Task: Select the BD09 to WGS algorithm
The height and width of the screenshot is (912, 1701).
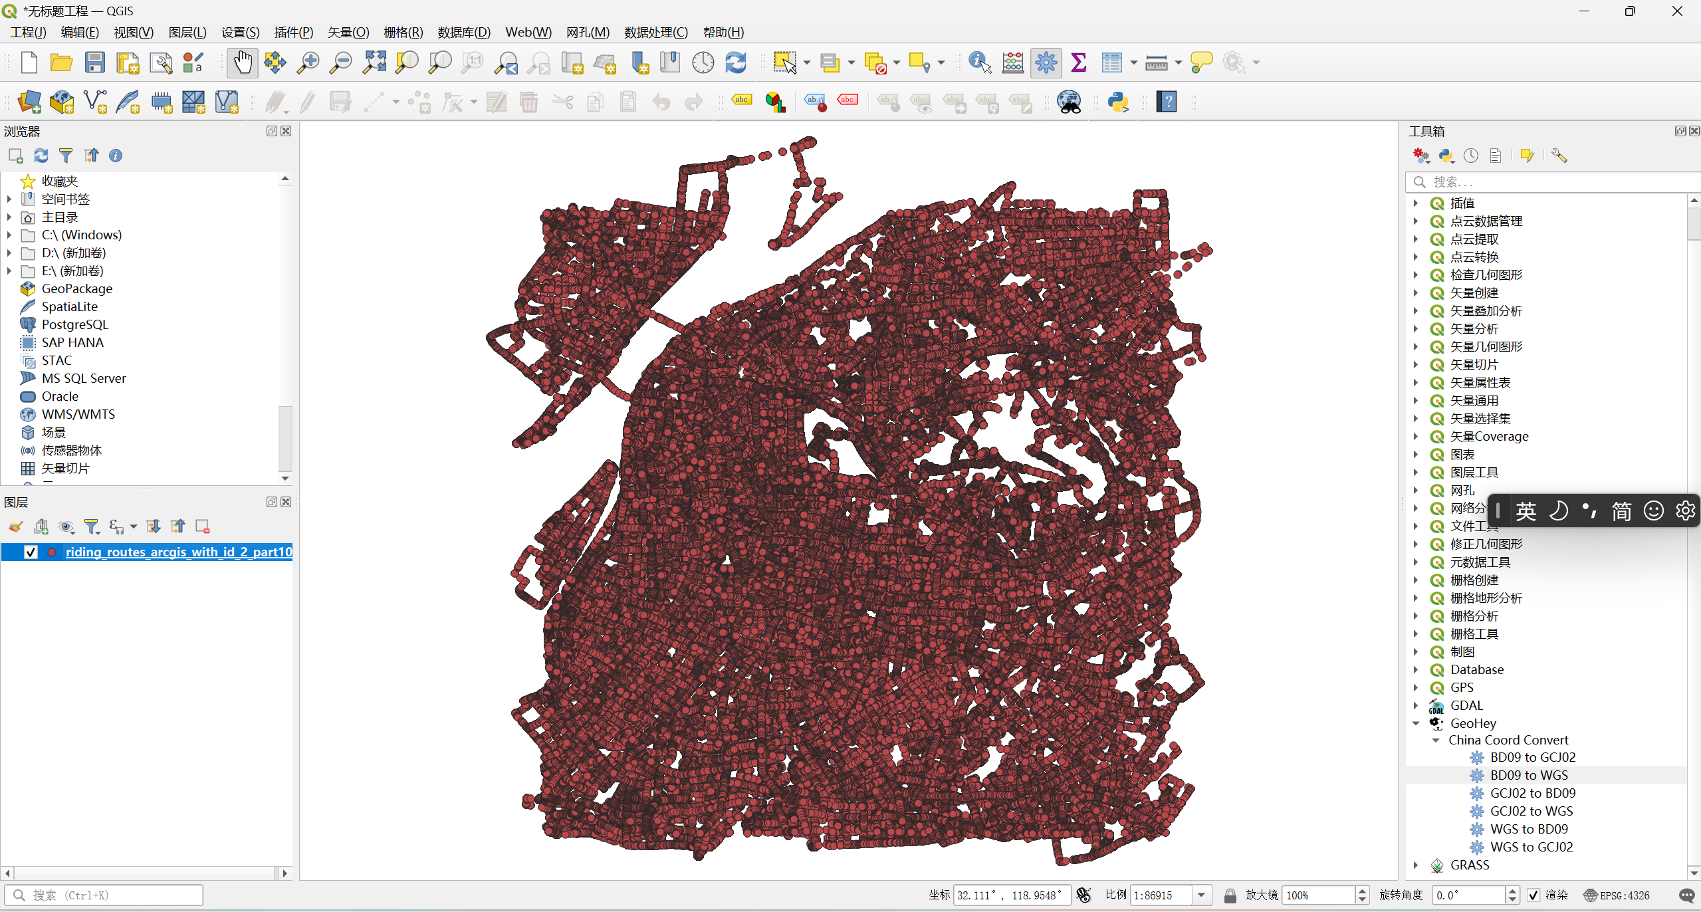Action: click(x=1528, y=775)
